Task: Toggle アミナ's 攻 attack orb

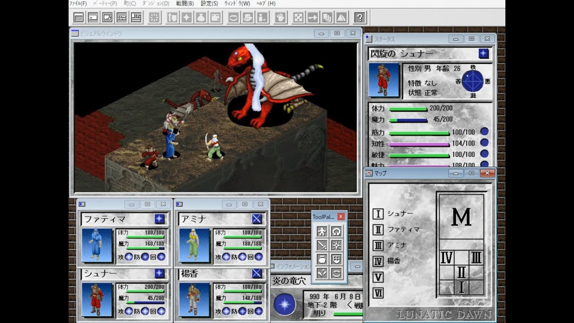Action: click(226, 257)
